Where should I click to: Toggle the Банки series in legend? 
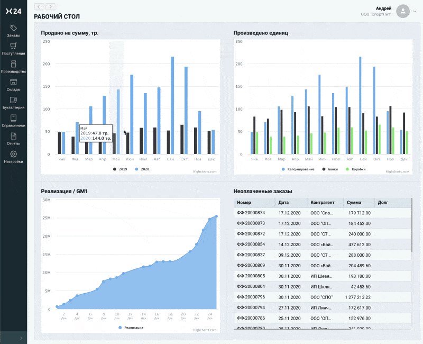pyautogui.click(x=330, y=169)
